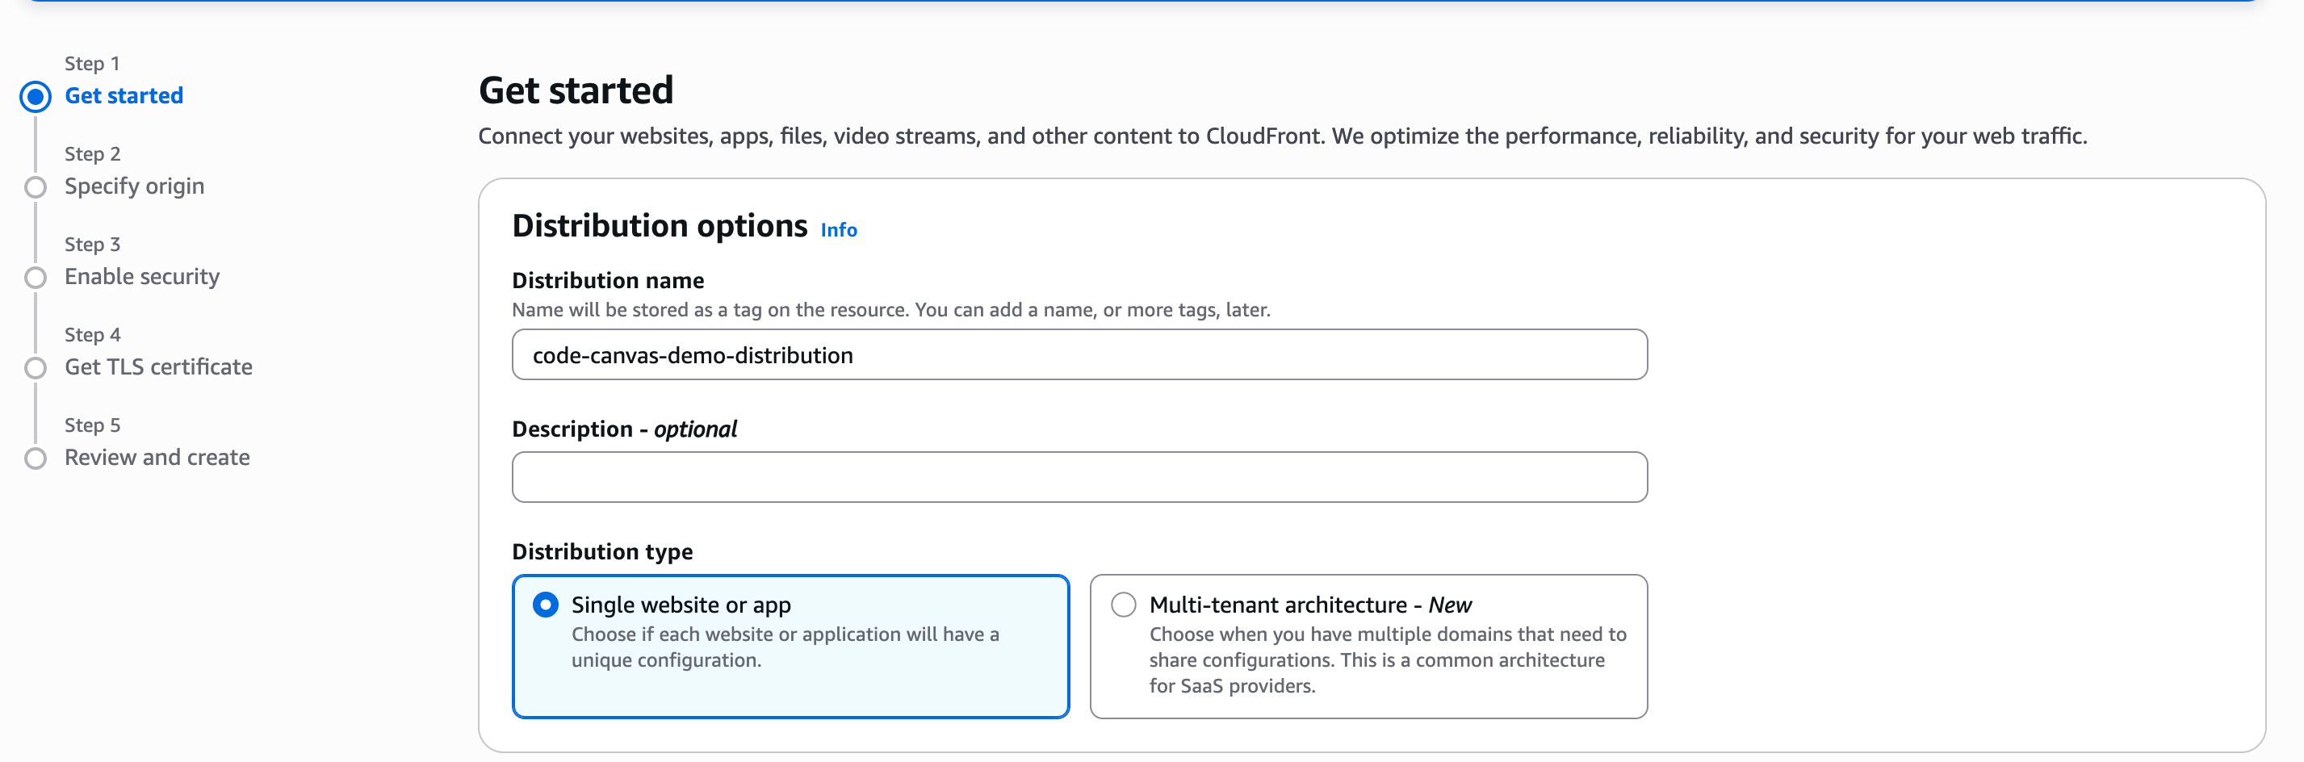The height and width of the screenshot is (762, 2304).
Task: Click the Distribution type section label
Action: coord(602,552)
